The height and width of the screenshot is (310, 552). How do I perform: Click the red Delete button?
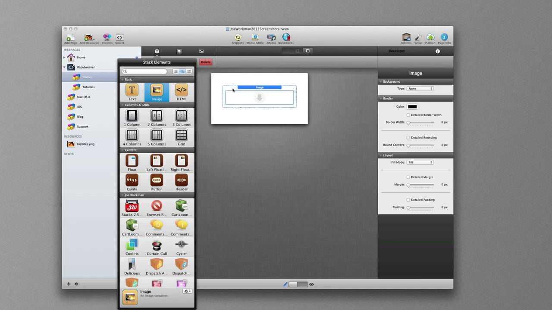pyautogui.click(x=206, y=62)
